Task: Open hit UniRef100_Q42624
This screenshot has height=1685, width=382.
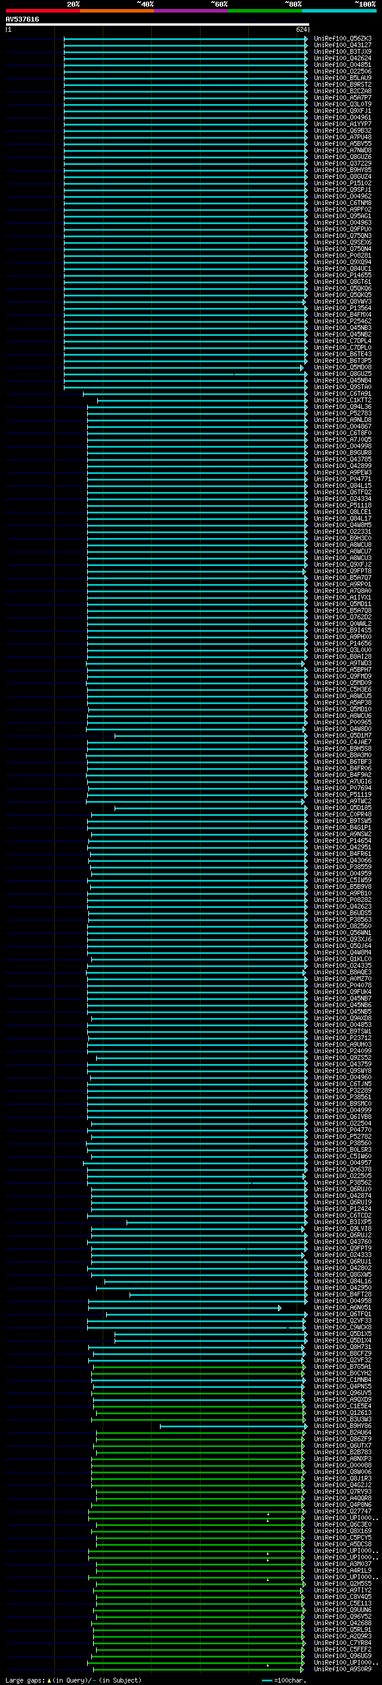Action: 343,58
